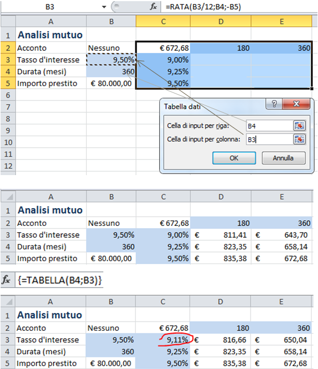Click the Name Box showing B3
Screen dimensions: 318x369
pos(50,7)
